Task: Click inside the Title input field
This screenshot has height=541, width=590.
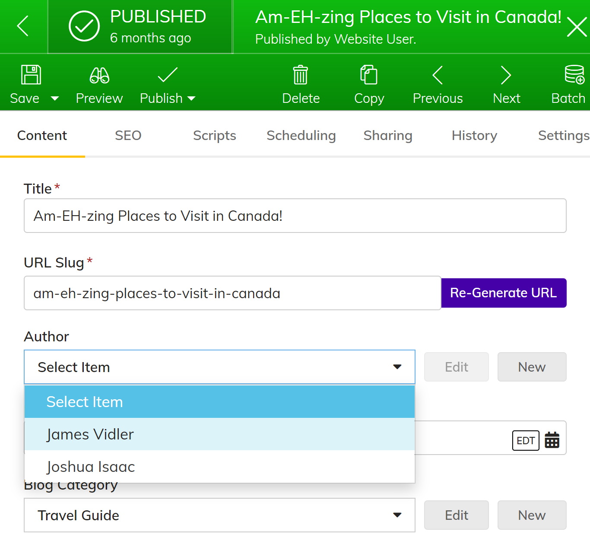Action: (295, 216)
